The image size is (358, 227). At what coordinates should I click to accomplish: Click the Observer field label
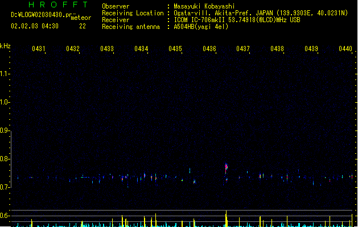tap(116, 6)
